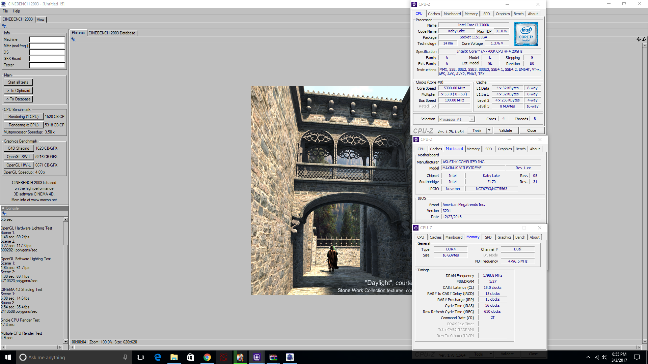Image resolution: width=648 pixels, height=364 pixels.
Task: Click the OS input field
Action: tap(47, 52)
